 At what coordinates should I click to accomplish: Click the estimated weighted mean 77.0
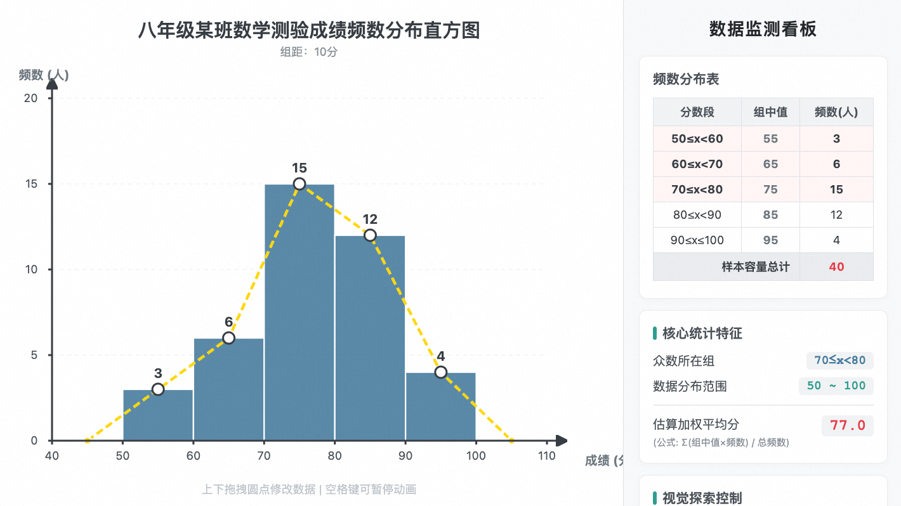848,425
